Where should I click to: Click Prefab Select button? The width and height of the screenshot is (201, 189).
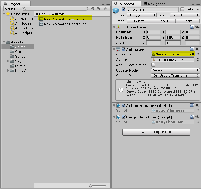[139, 21]
